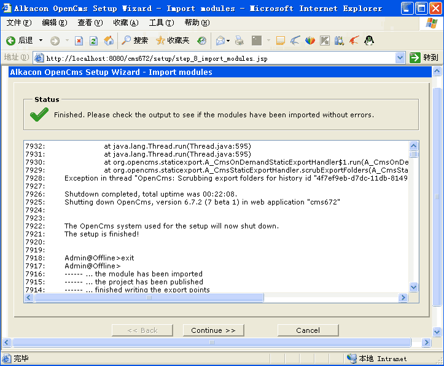
Task: Open the 编辑(E) menu
Action: tap(55, 23)
